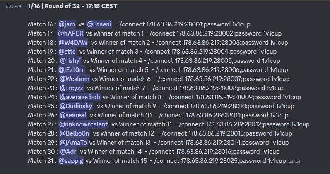Open the @jEzt0rr user mention
The image size is (330, 174).
click(72, 70)
